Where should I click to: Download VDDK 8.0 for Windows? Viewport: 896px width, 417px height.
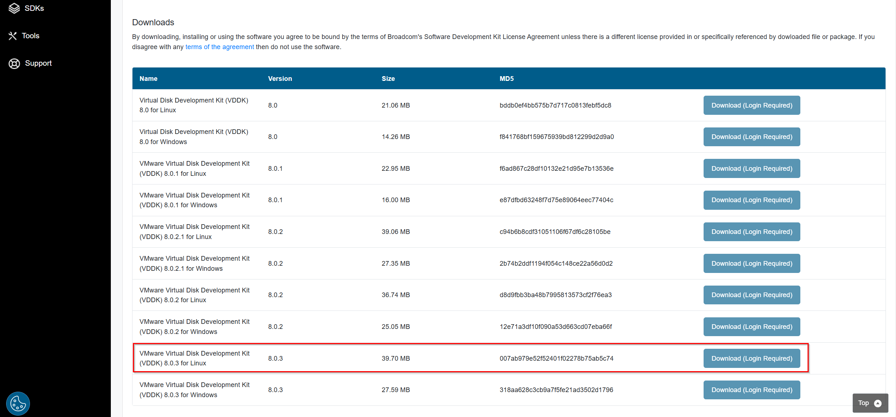coord(752,137)
